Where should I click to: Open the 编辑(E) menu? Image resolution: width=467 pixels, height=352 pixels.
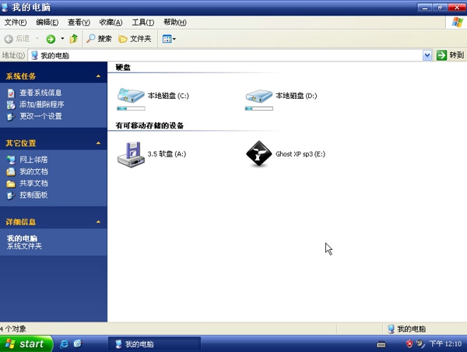(47, 23)
